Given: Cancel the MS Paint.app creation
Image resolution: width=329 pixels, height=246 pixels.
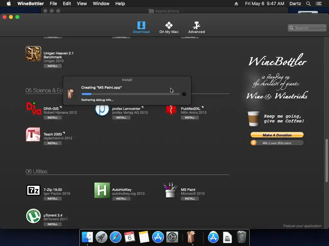Looking at the screenshot, I should 184,94.
